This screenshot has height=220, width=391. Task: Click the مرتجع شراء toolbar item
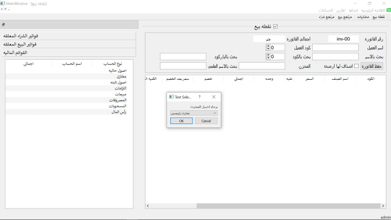pos(327,17)
